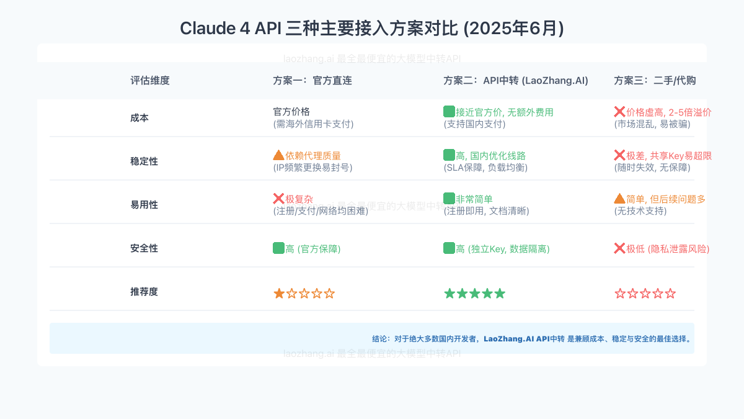Click the green square before 高, 国内优化线路
The width and height of the screenshot is (744, 419).
pyautogui.click(x=449, y=155)
